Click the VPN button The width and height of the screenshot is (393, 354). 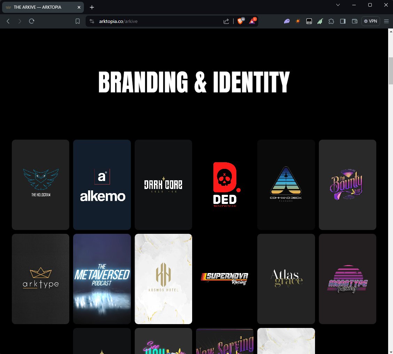click(x=370, y=21)
